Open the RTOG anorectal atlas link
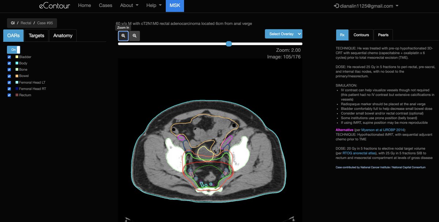Screen dimensions: 439x222 [359, 153]
